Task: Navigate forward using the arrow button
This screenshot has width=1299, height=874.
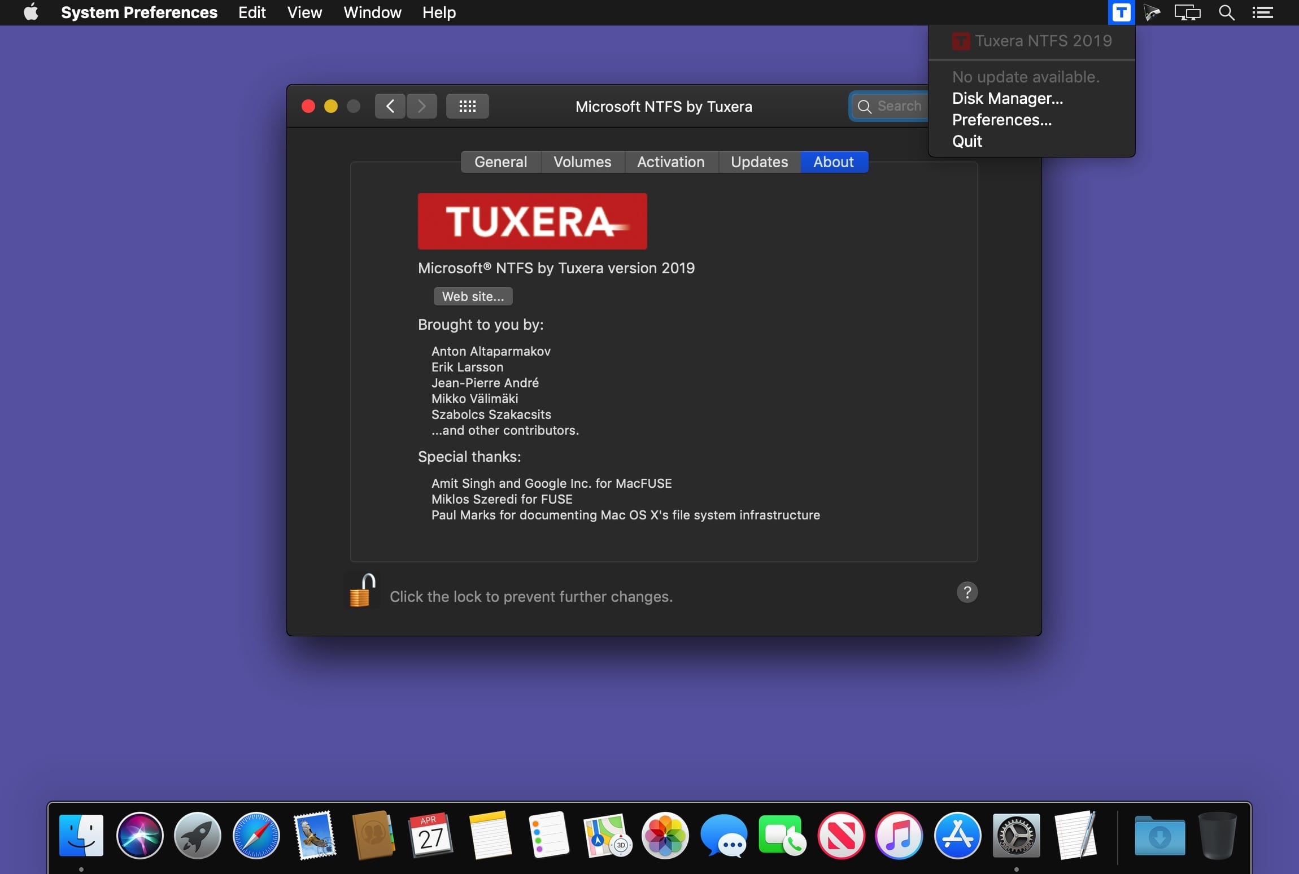Action: click(x=420, y=106)
